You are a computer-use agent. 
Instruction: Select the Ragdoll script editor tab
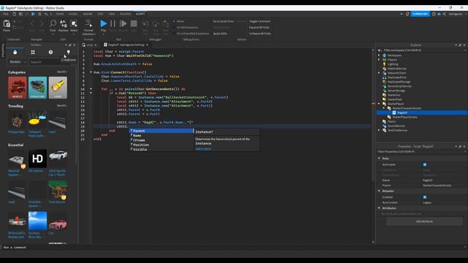[x=126, y=45]
